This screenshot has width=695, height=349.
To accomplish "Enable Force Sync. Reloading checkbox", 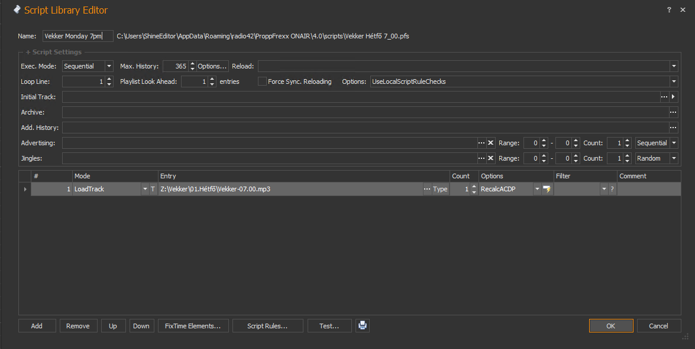I will click(262, 81).
